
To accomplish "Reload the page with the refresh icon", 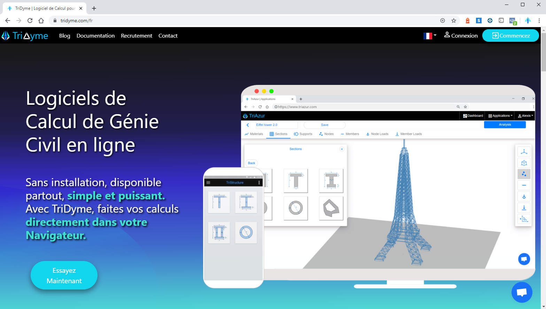I will point(30,21).
